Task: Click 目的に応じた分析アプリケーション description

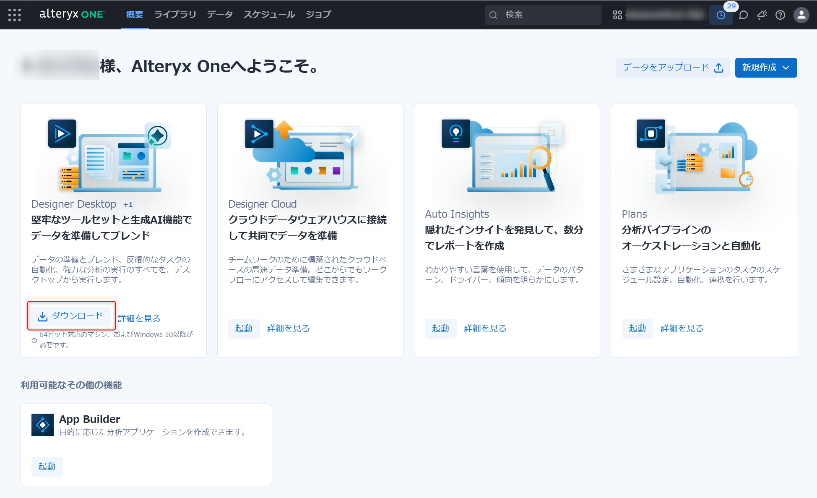Action: tap(154, 432)
